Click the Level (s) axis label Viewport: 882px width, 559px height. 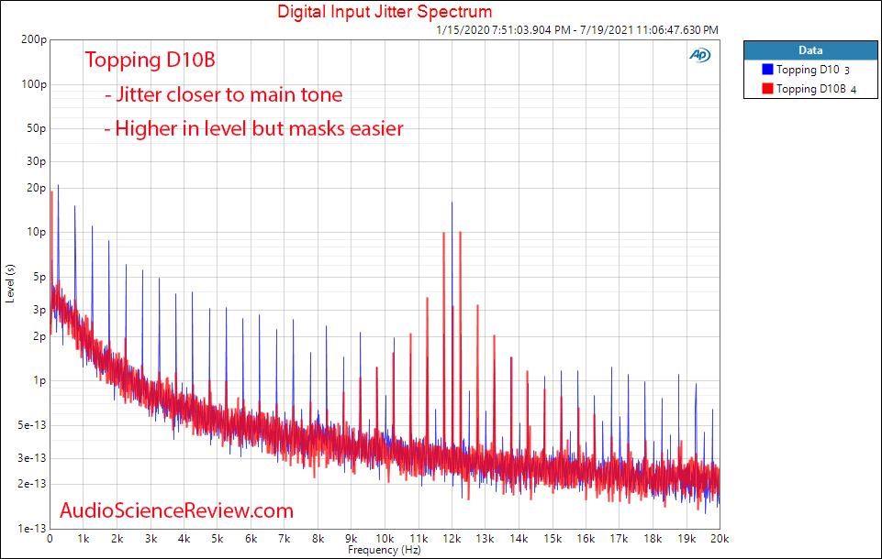pos(9,284)
